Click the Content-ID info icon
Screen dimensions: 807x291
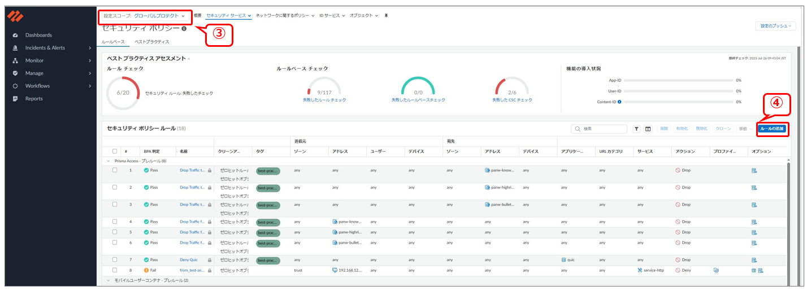619,102
